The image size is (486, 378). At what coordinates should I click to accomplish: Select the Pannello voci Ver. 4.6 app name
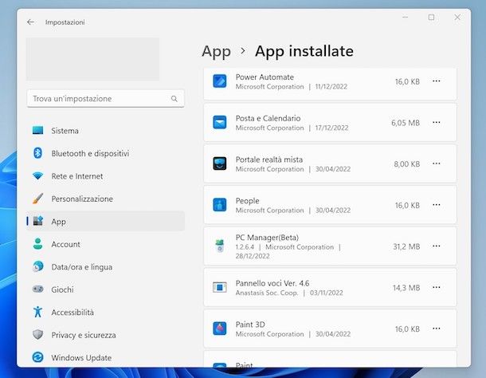[x=272, y=283]
